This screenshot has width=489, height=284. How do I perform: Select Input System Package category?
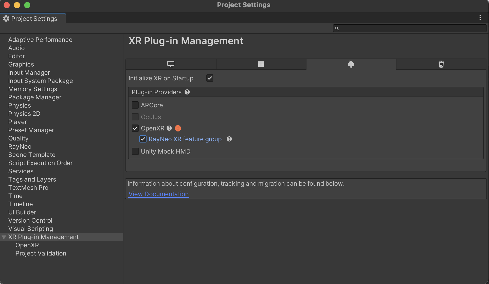tap(41, 81)
